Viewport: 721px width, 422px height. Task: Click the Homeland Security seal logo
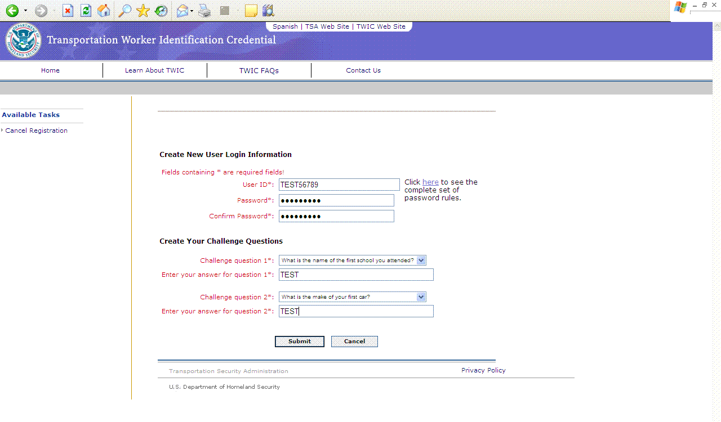[x=23, y=41]
